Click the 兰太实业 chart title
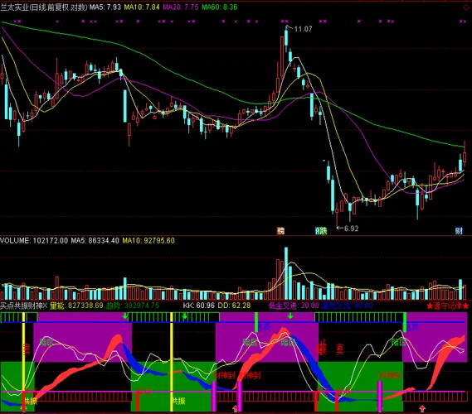The image size is (472, 414). click(14, 7)
